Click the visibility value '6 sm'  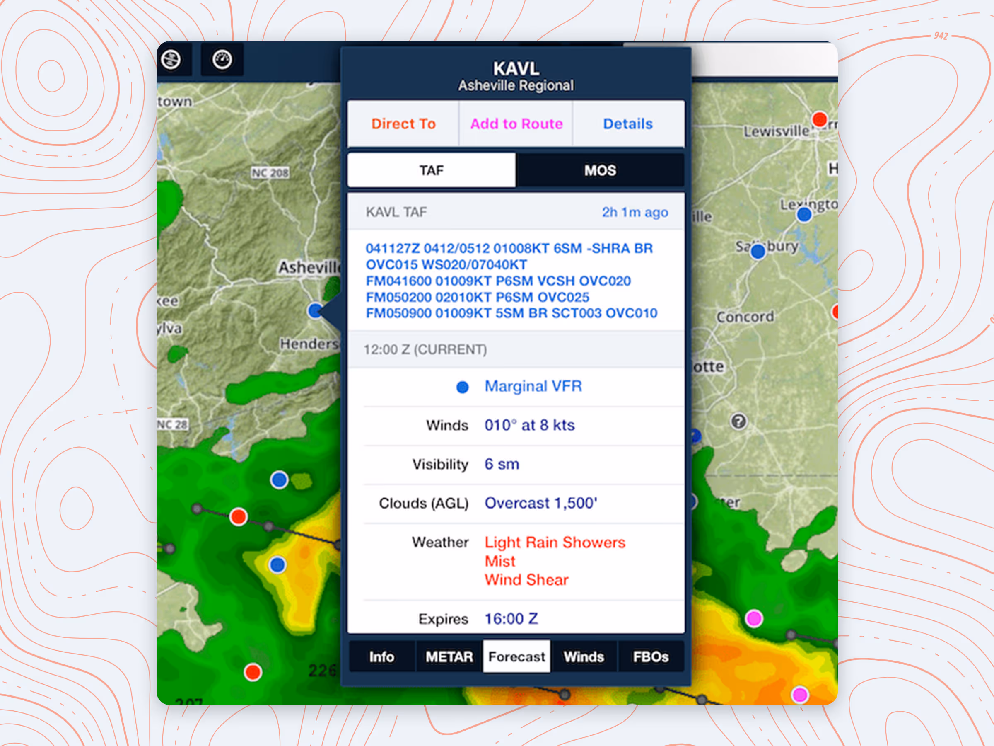pyautogui.click(x=502, y=464)
